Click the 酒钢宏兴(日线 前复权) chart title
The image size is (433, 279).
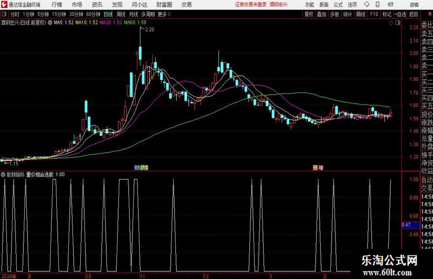23,22
